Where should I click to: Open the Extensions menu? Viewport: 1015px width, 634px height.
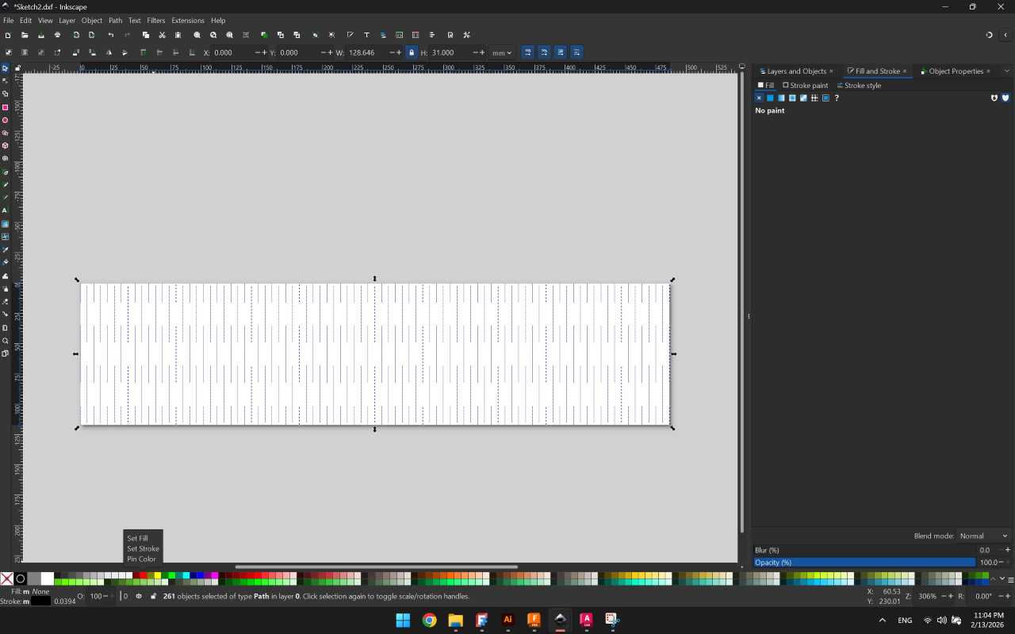tap(187, 20)
